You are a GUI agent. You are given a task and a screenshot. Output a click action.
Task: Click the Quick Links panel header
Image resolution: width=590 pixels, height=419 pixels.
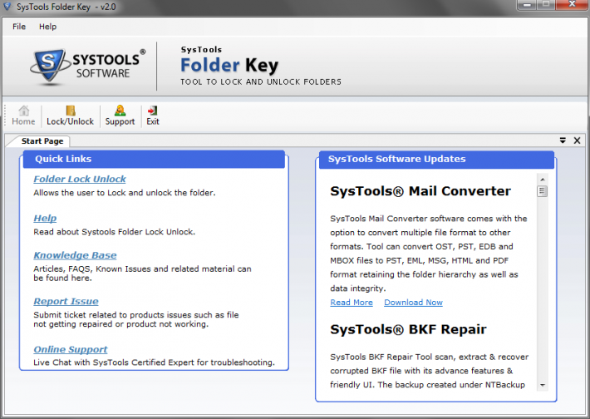(x=154, y=159)
